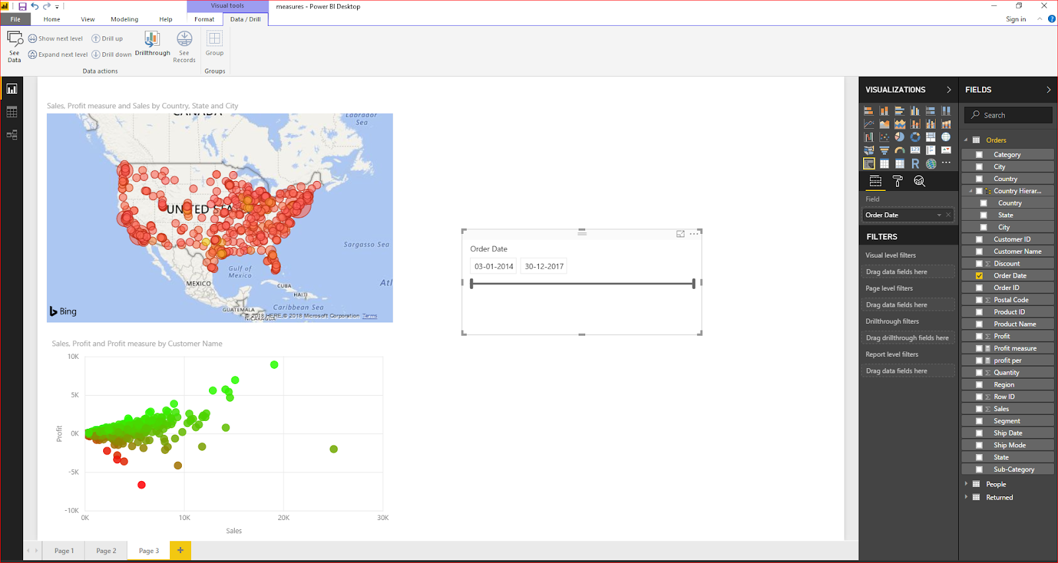Click the Drillthrough ribbon button
1058x563 pixels.
click(153, 44)
